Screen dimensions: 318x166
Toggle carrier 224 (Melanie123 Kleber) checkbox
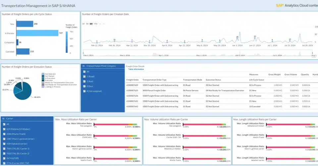pyautogui.click(x=4, y=129)
